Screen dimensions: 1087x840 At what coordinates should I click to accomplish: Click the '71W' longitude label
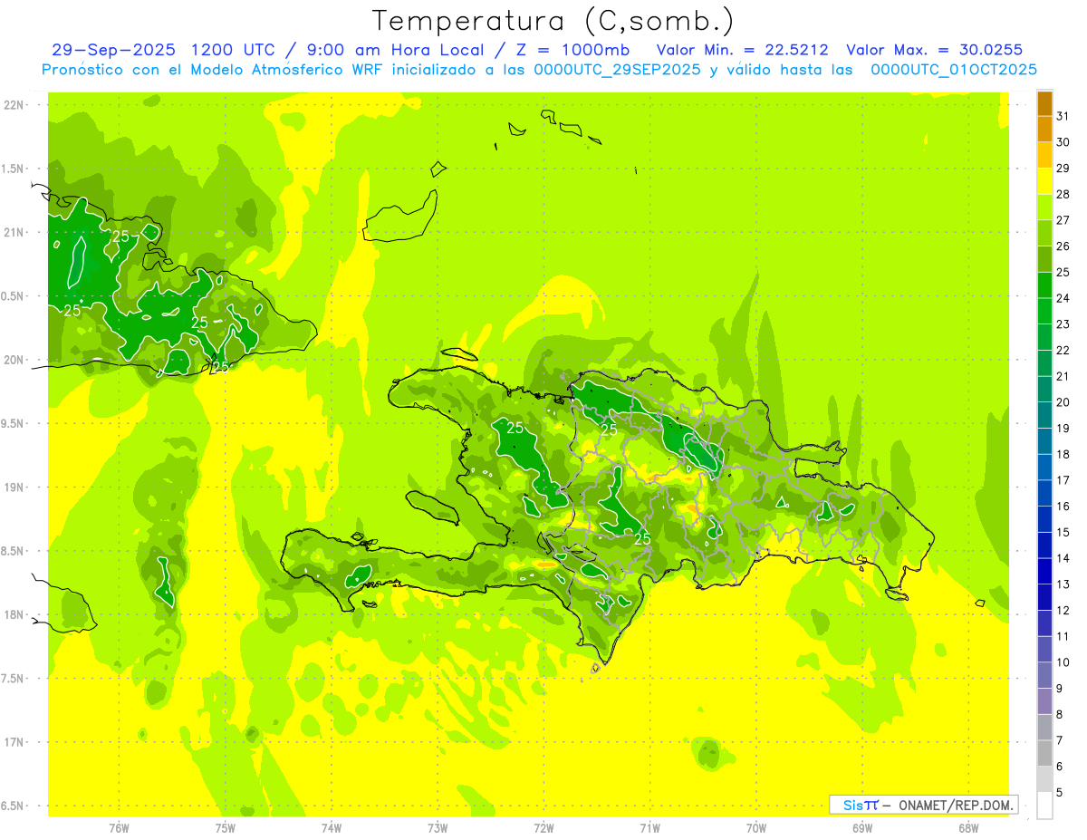click(649, 828)
